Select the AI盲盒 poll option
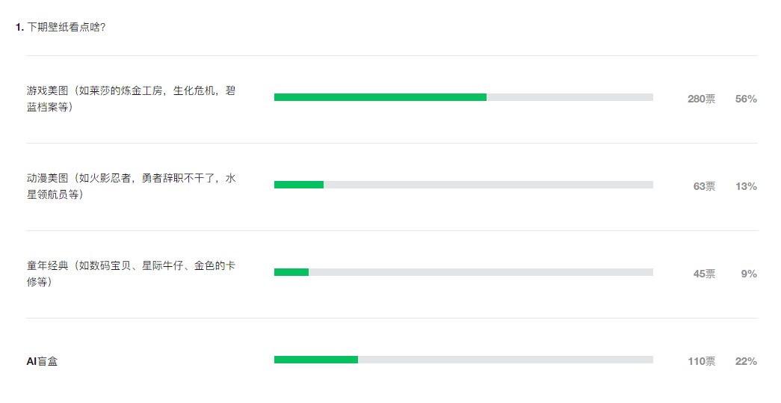This screenshot has width=781, height=403. coord(42,362)
